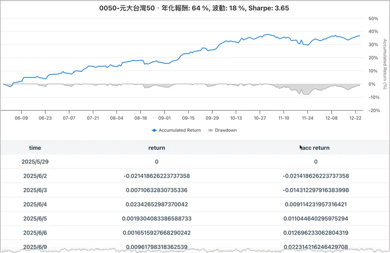
Task: Select the date cell 2025/6/6
Action: pos(35,232)
